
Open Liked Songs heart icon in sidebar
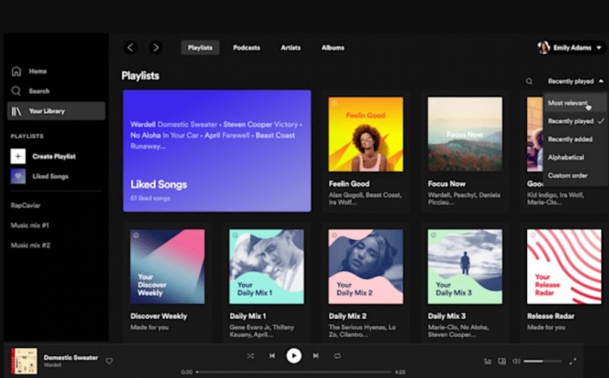point(18,176)
